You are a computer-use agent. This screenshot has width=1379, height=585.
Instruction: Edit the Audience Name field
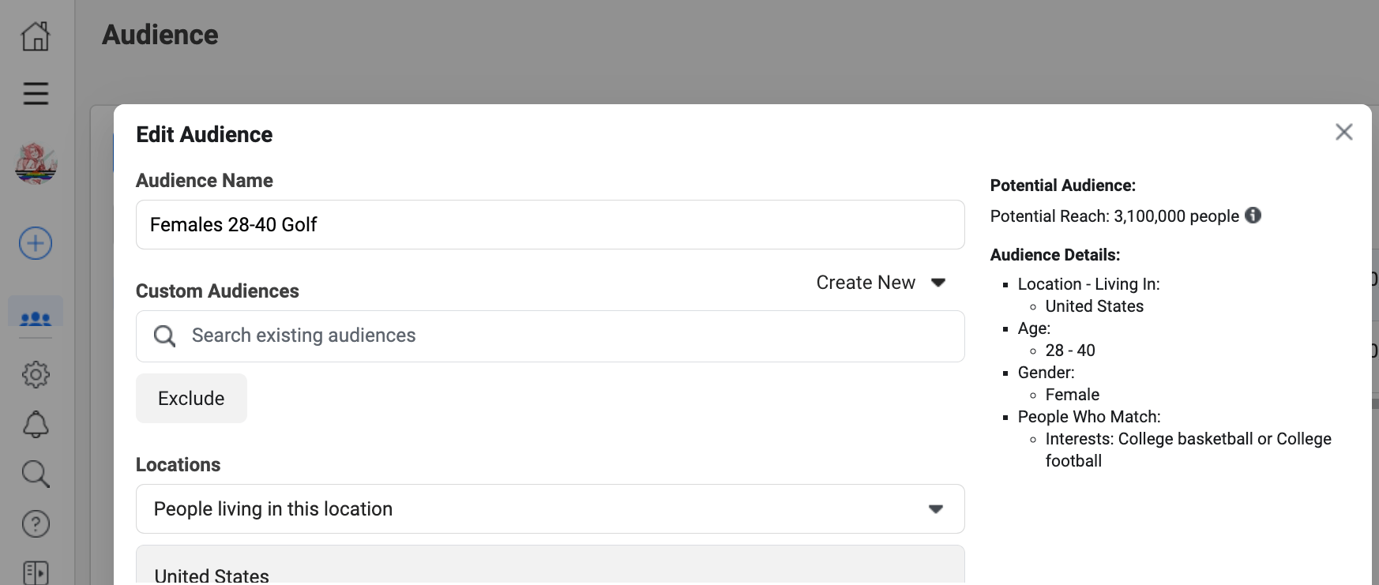pos(550,224)
